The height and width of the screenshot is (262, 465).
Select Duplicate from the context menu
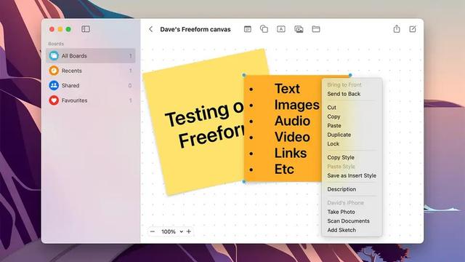click(x=339, y=135)
